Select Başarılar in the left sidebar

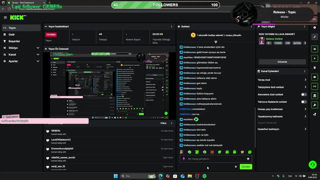tap(21, 41)
